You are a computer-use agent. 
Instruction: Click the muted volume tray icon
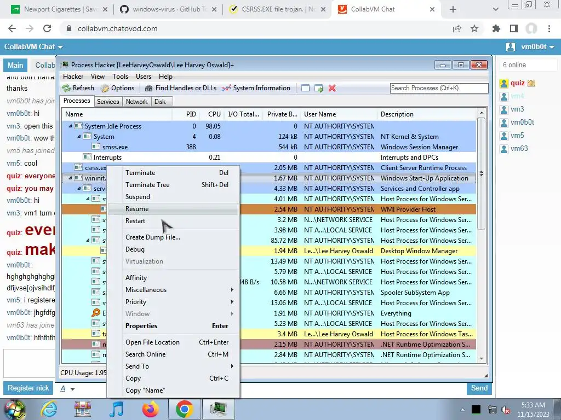coord(506,410)
